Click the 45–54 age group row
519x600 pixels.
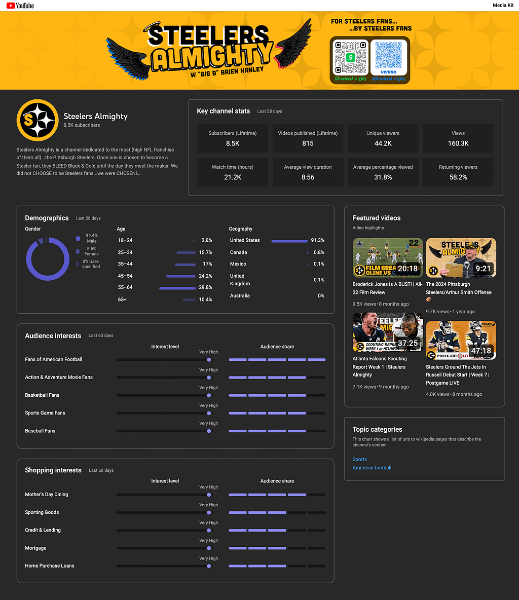pyautogui.click(x=165, y=276)
